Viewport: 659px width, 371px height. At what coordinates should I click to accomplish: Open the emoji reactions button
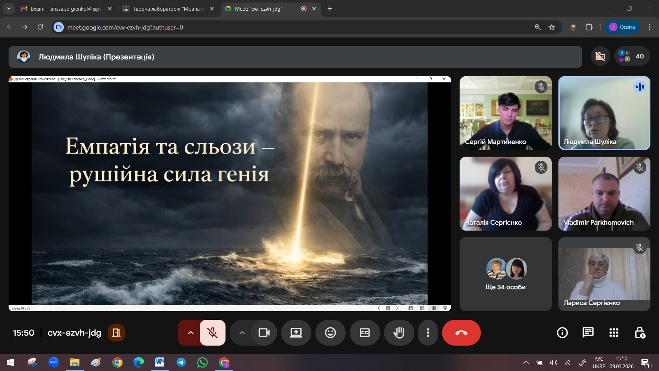330,333
